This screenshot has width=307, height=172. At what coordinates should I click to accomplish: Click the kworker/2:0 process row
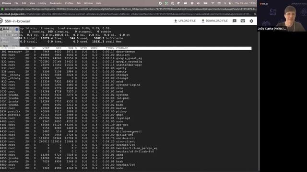click(126, 145)
